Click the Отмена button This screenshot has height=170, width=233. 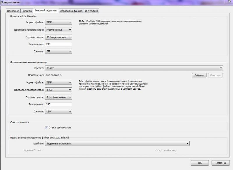point(220,163)
